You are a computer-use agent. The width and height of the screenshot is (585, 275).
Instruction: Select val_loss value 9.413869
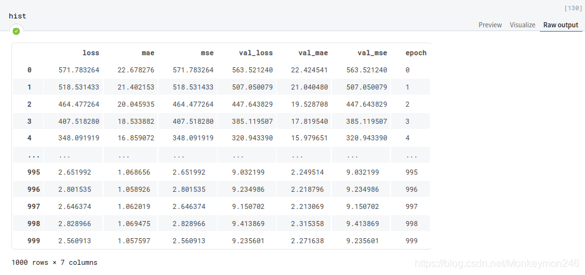click(x=248, y=224)
